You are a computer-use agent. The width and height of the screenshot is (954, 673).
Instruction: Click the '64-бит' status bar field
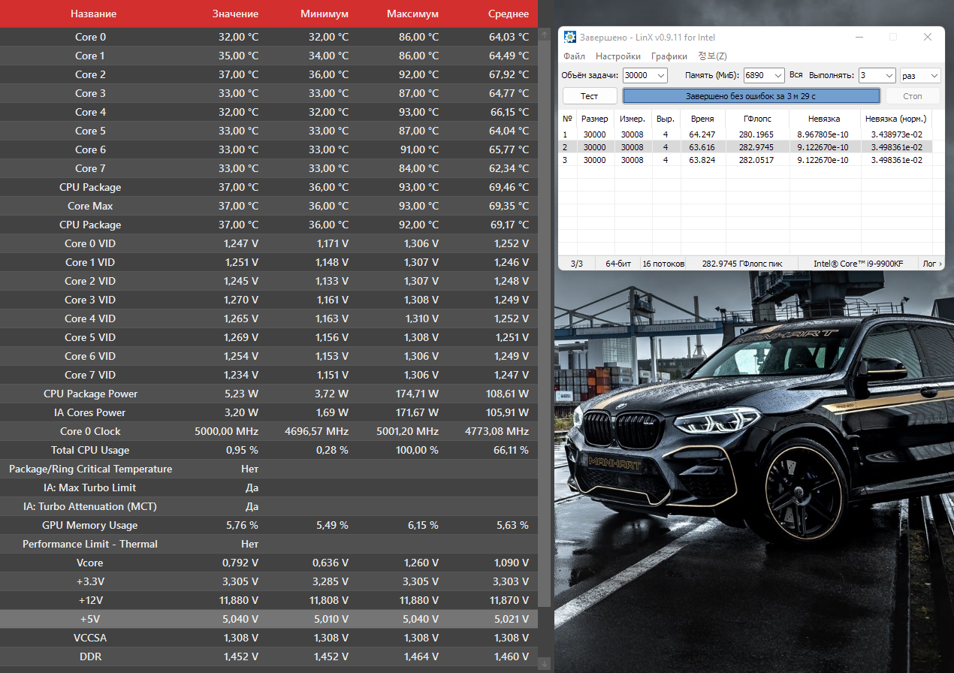[617, 264]
